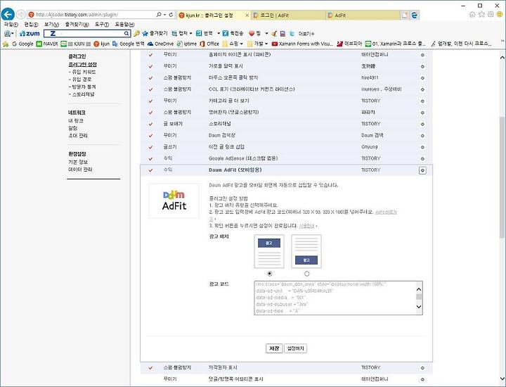
Task: Toggle checkmark for CCL 표기 plugin
Action: coord(150,89)
